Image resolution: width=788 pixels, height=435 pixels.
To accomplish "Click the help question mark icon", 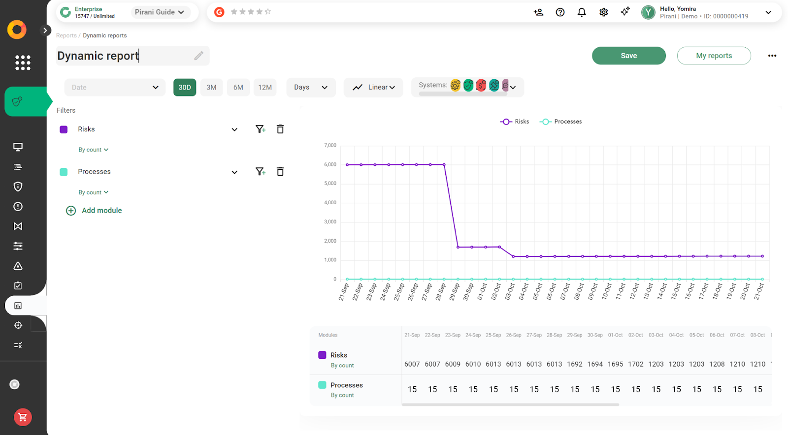I will point(560,12).
